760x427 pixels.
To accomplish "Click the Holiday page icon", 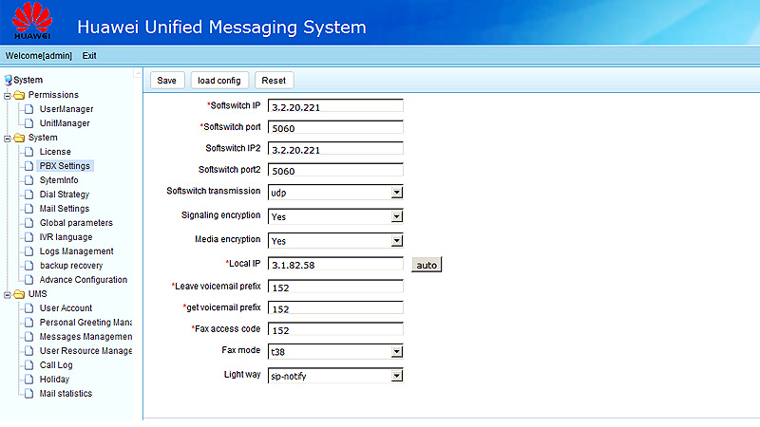I will click(29, 380).
